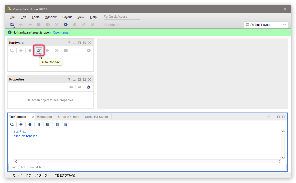Click the Tcl command input field

147,167
